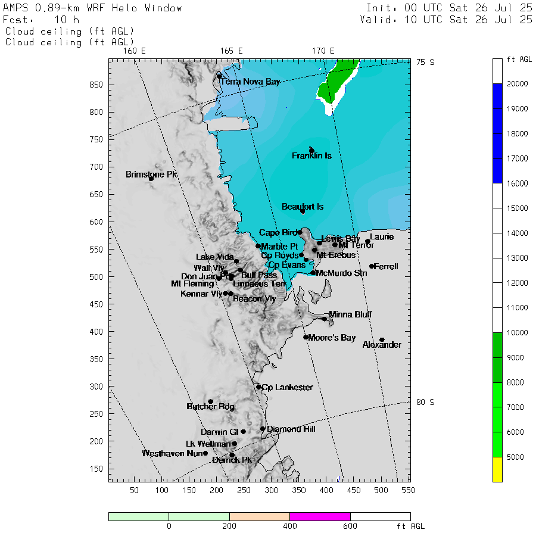The width and height of the screenshot is (536, 536).
Task: Select the Moore's Bay label
Action: point(332,338)
